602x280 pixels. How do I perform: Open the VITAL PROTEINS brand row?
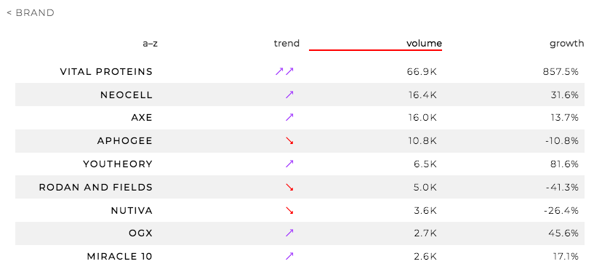(x=300, y=71)
